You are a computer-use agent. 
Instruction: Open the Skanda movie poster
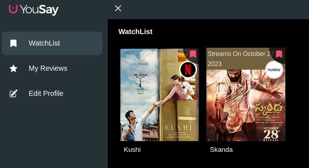[x=246, y=95]
